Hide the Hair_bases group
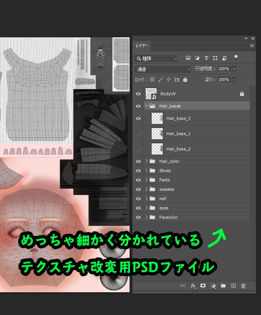The width and height of the screenshot is (261, 315). [x=138, y=106]
